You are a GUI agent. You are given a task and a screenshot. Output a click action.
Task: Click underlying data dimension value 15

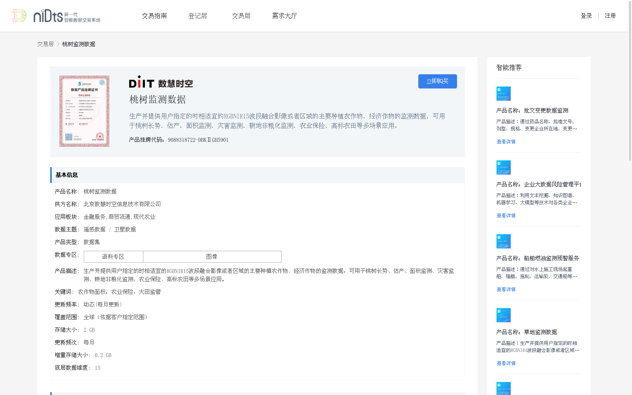98,368
